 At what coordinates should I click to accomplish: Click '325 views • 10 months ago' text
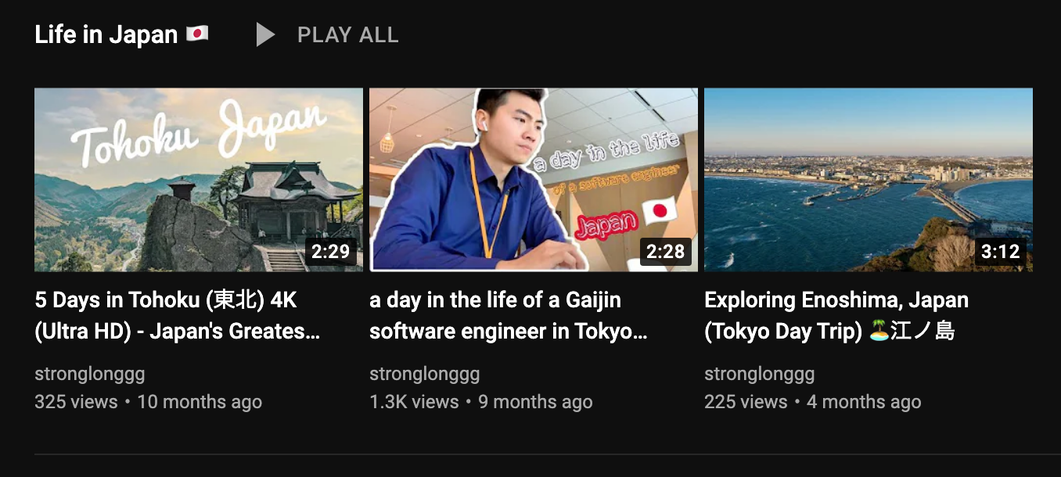[149, 402]
